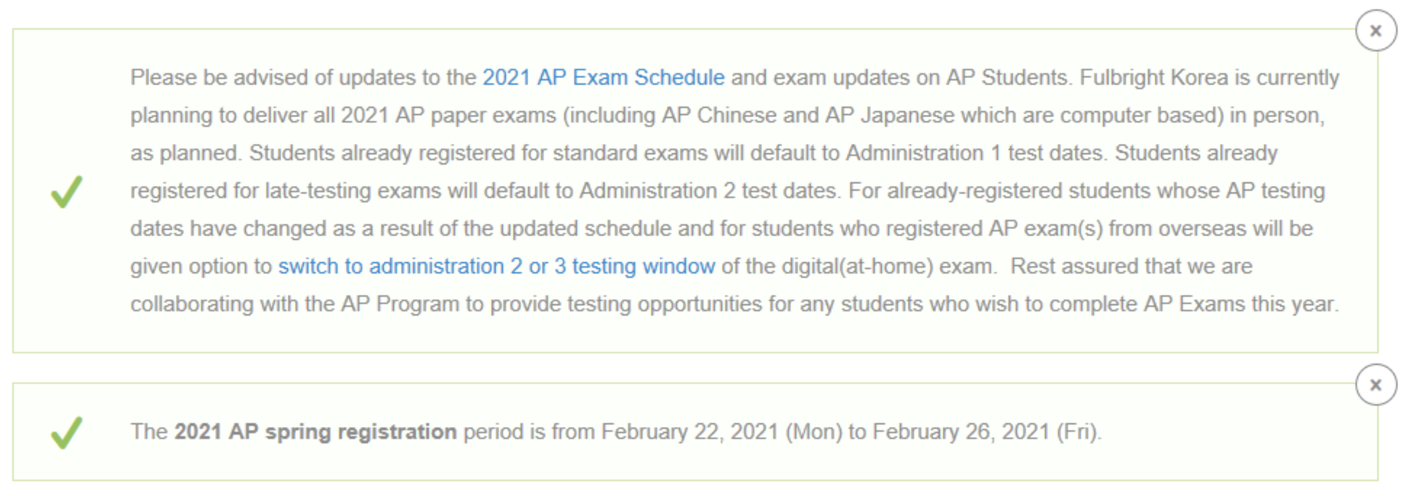Click the green checkmark beside exam update notice
This screenshot has height=496, width=1405.
coord(67,192)
